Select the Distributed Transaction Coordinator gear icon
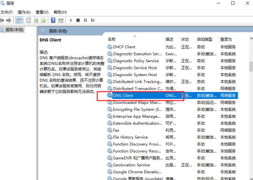 tap(110, 89)
